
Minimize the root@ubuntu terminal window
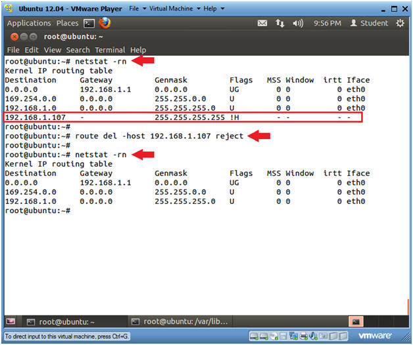click(24, 37)
